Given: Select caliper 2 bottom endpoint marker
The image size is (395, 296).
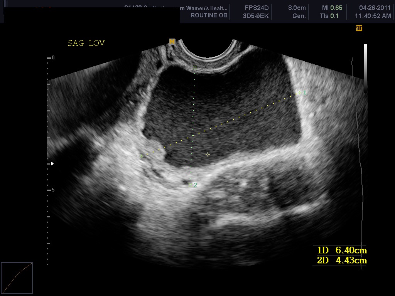Looking at the screenshot, I should (191, 185).
